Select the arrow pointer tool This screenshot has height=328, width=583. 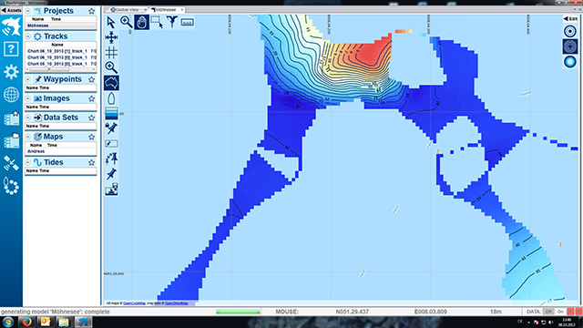(x=111, y=22)
